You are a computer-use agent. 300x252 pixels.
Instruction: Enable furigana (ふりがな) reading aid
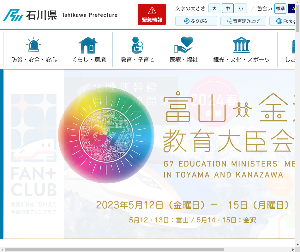click(196, 21)
